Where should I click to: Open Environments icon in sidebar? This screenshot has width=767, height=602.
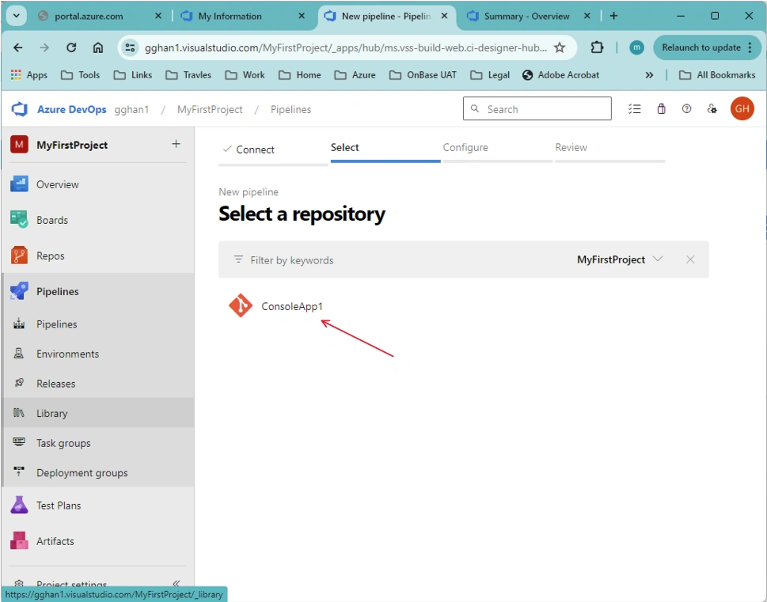(19, 354)
